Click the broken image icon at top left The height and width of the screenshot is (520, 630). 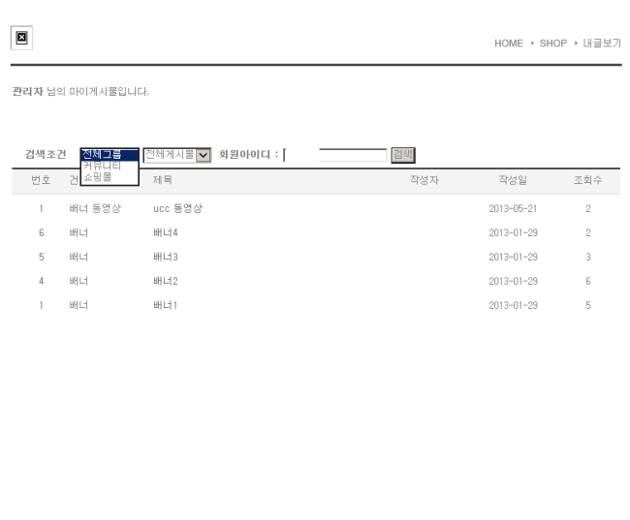click(21, 38)
